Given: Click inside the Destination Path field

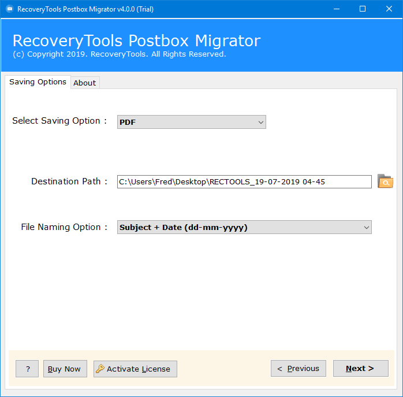Looking at the screenshot, I should (244, 181).
